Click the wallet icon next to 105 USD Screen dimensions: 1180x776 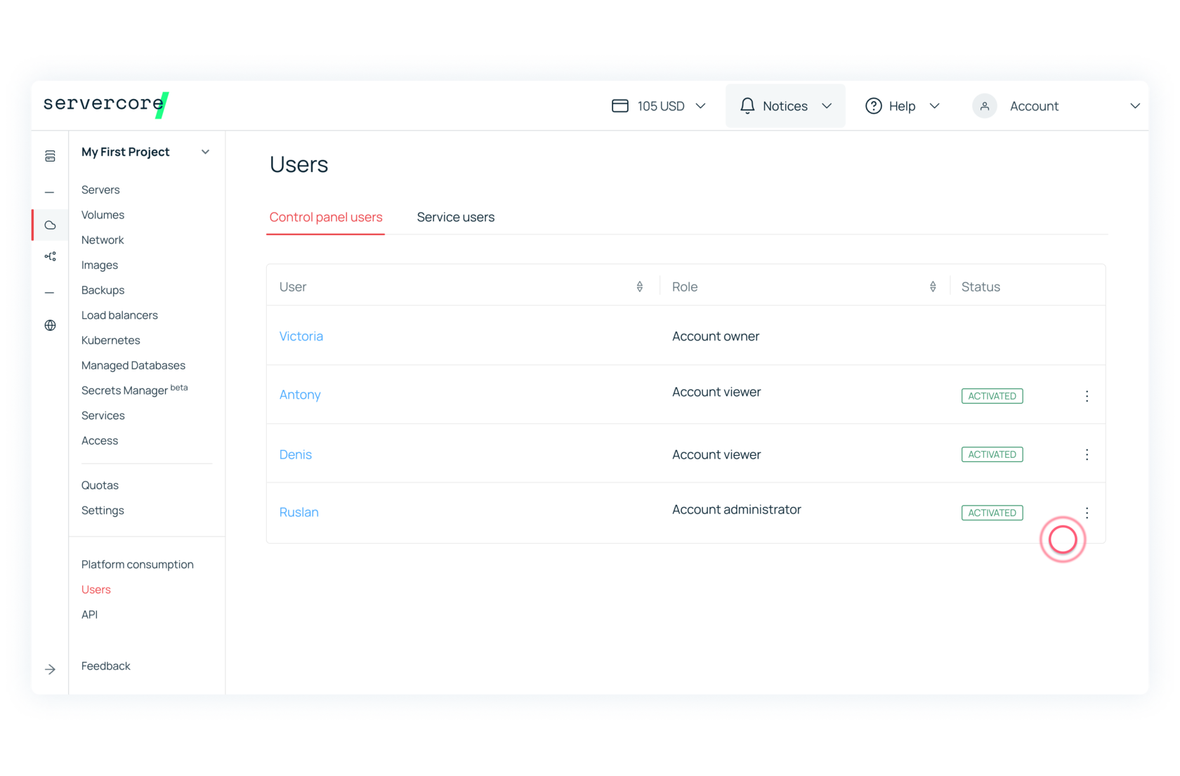(620, 105)
